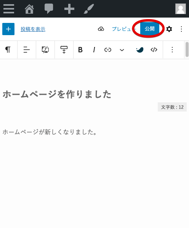This screenshot has width=189, height=228.
Task: Change paragraph block type
Action: pyautogui.click(x=8, y=50)
